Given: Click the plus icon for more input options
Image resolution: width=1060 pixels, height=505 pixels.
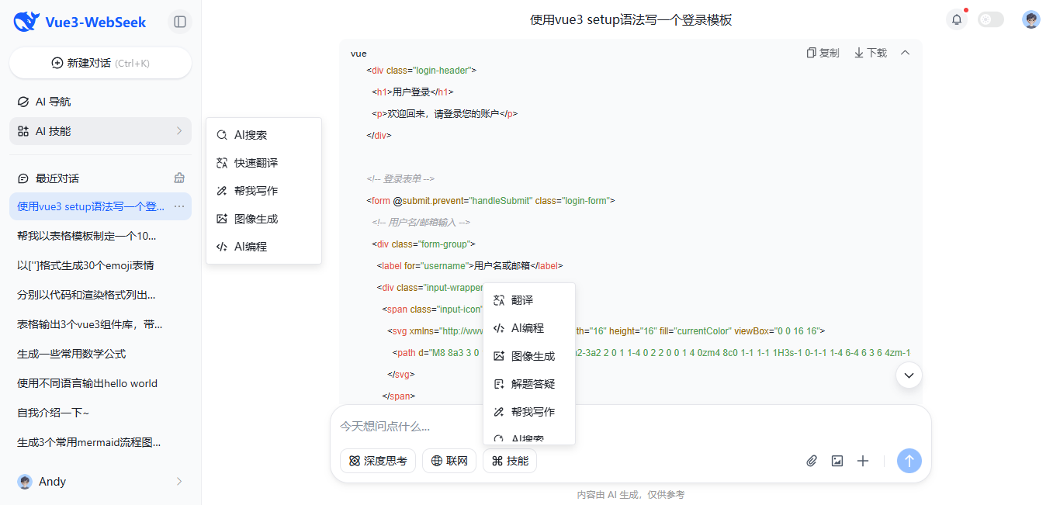Looking at the screenshot, I should [x=862, y=461].
